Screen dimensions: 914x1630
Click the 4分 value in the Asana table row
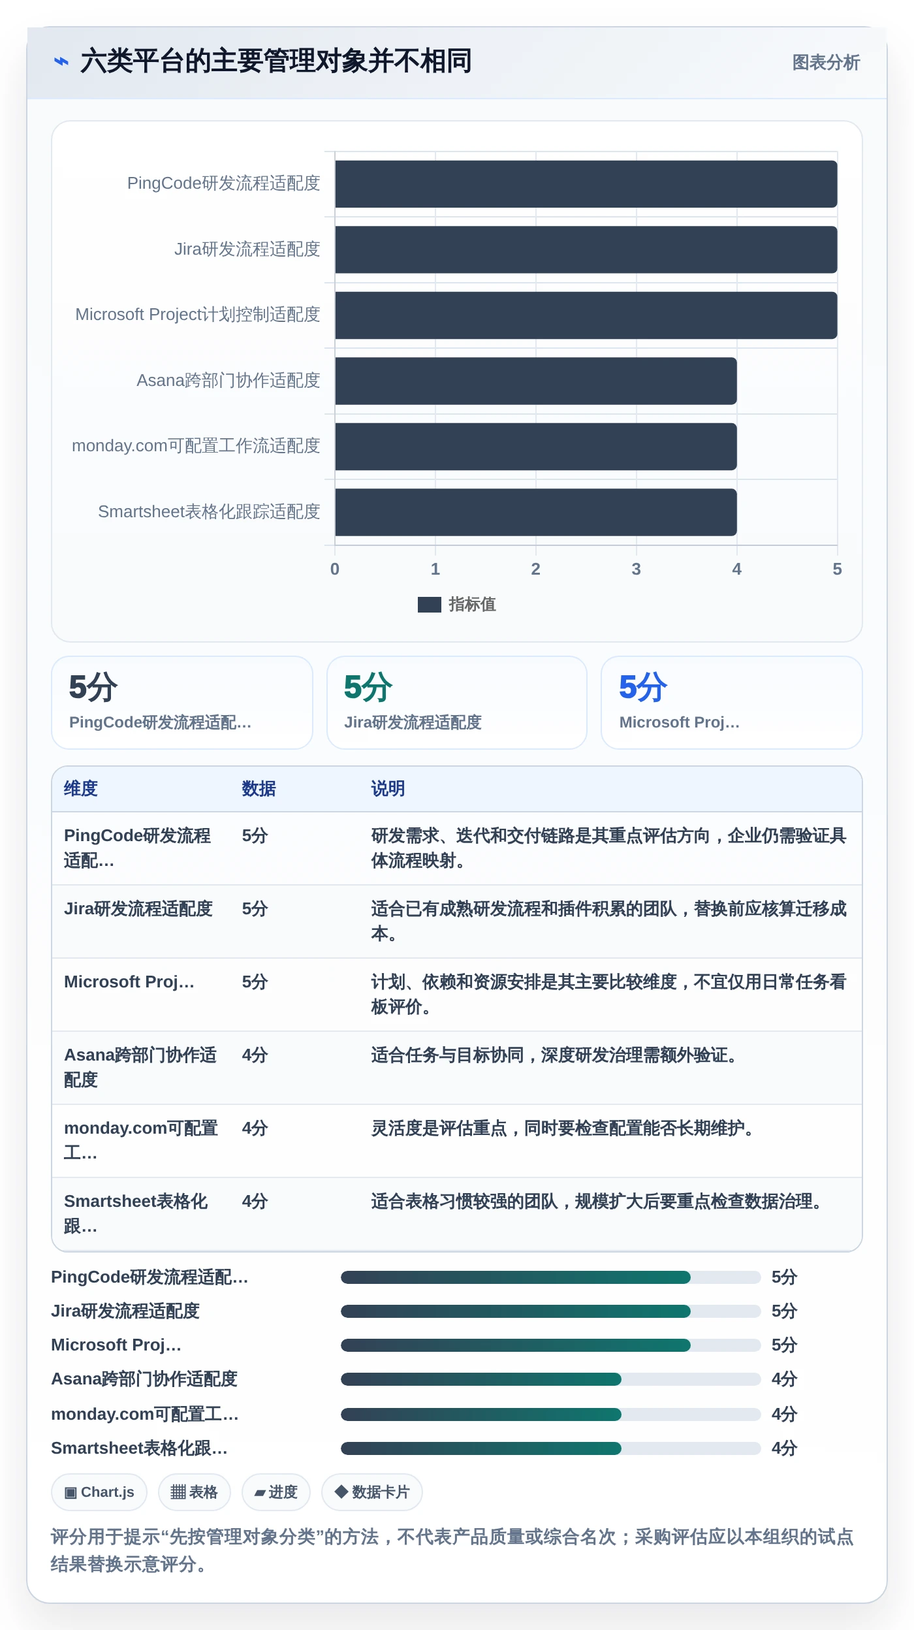click(255, 1055)
